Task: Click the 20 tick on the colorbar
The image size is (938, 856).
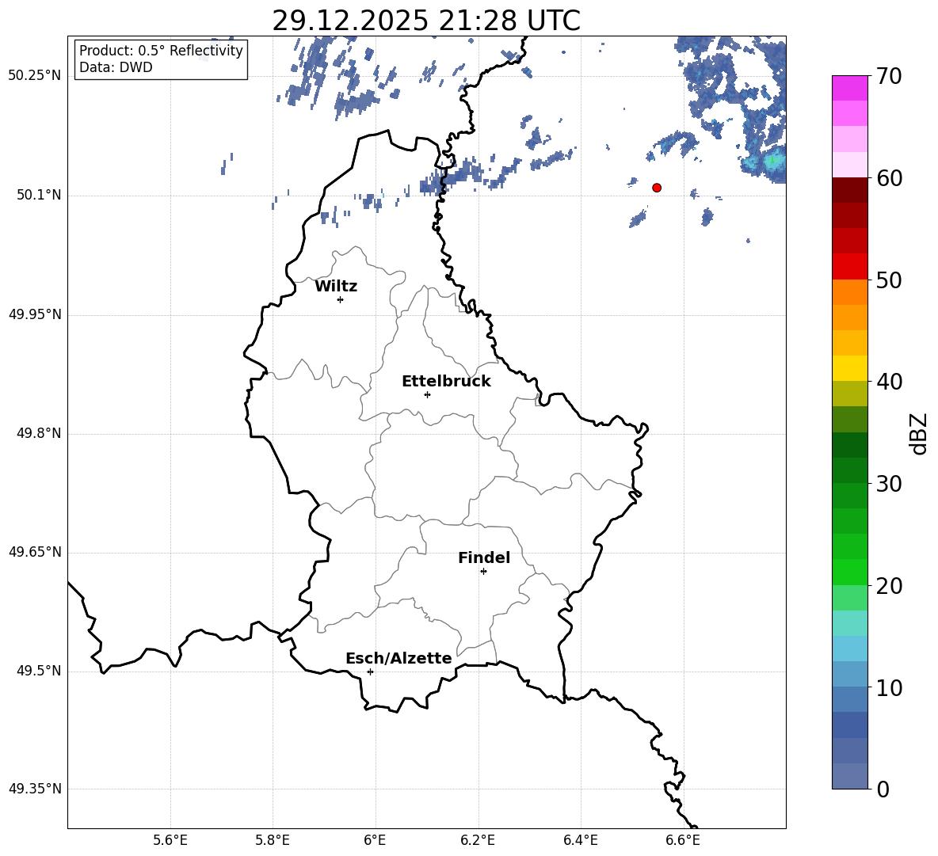Action: (x=889, y=586)
